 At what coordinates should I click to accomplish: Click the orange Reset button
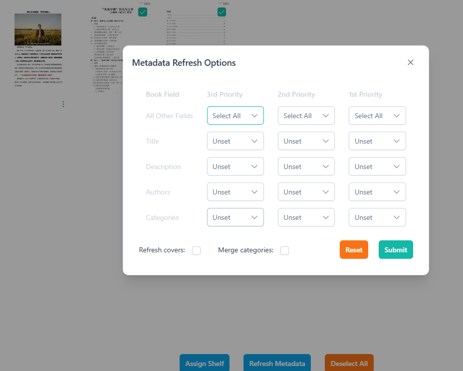point(354,250)
